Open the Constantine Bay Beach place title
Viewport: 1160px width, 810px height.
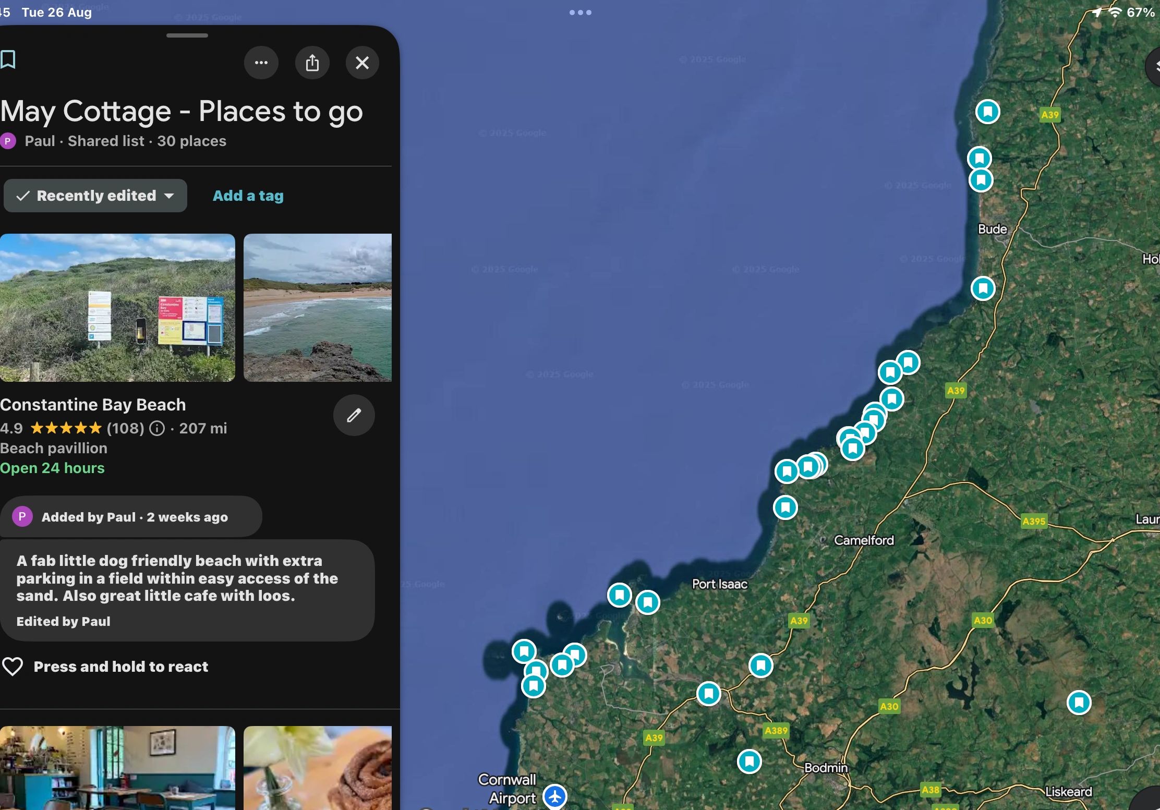[93, 405]
